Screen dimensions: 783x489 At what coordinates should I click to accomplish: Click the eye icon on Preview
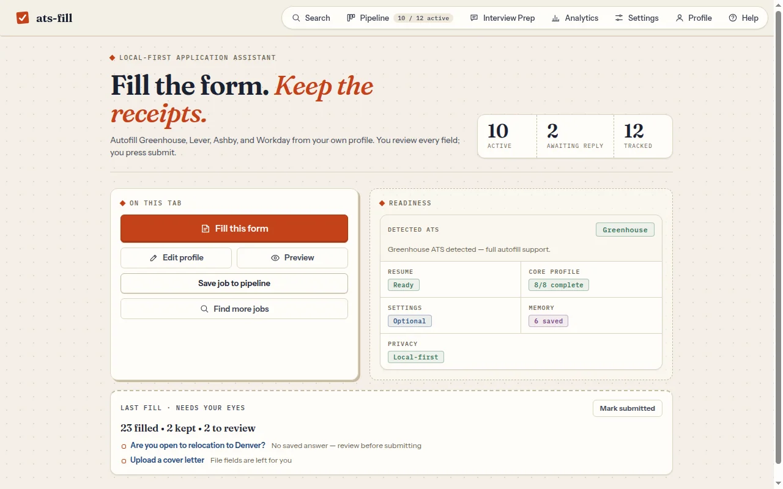click(275, 258)
